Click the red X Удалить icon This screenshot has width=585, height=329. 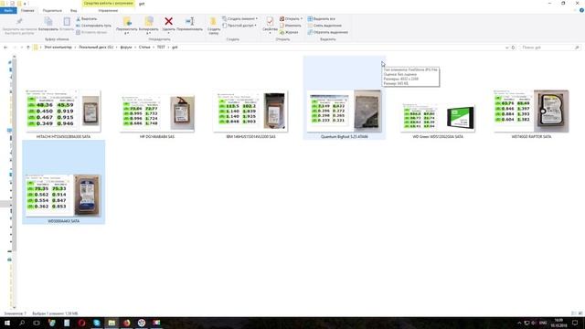(168, 21)
